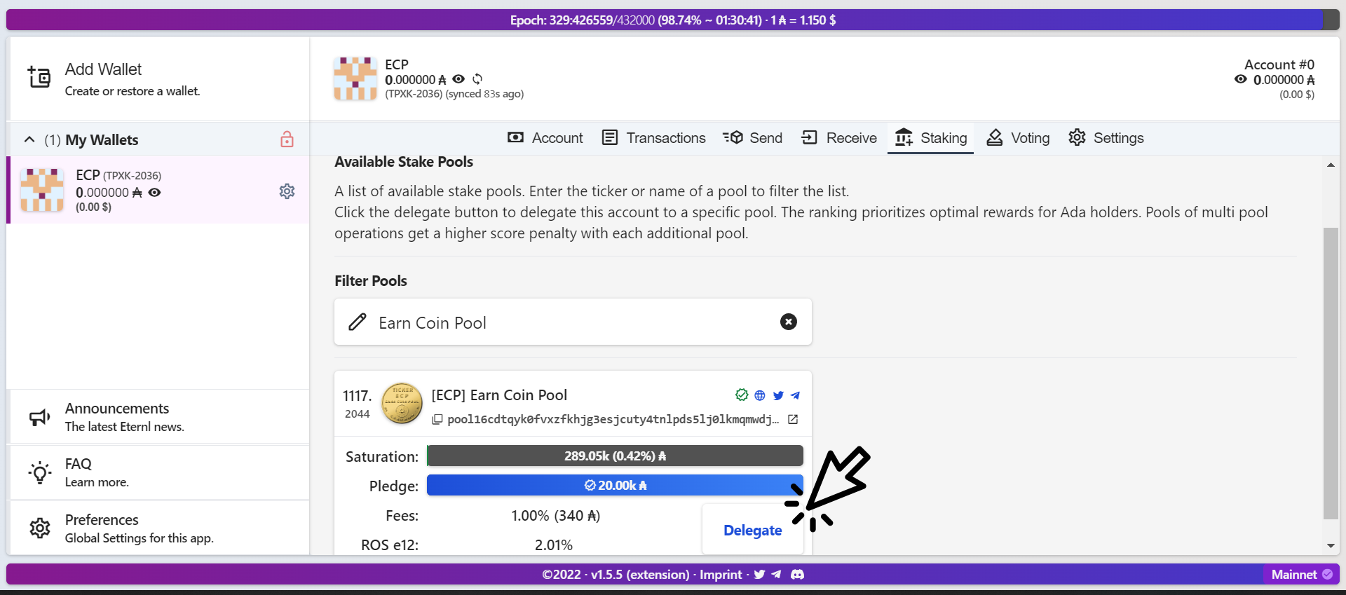Click the vertical scrollbar thumb
This screenshot has width=1346, height=595.
pyautogui.click(x=1331, y=374)
